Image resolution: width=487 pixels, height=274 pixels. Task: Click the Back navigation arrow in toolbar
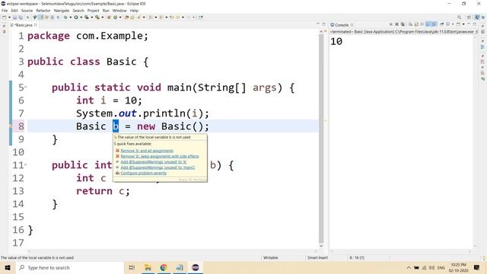(x=177, y=18)
